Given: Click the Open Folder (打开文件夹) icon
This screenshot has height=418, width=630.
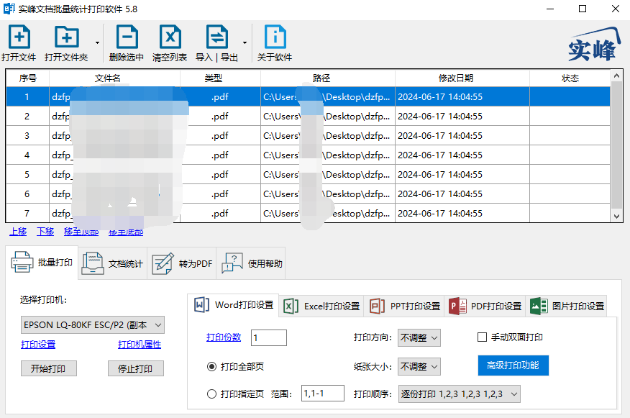Looking at the screenshot, I should coord(67,37).
